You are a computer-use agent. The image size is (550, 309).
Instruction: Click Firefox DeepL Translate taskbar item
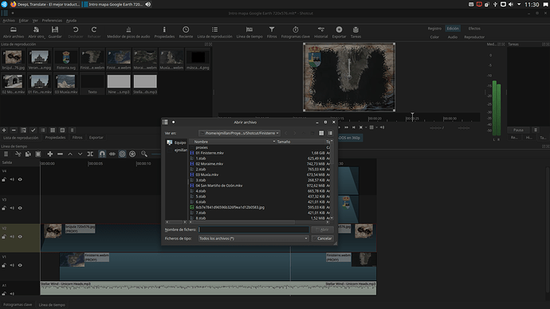point(45,4)
